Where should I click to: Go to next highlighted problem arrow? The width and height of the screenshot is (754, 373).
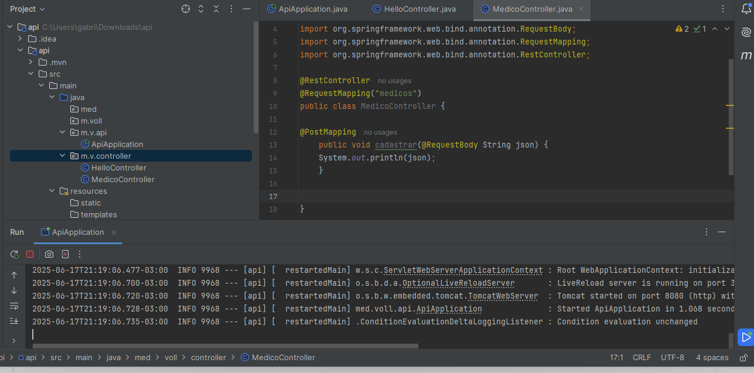[x=727, y=29]
